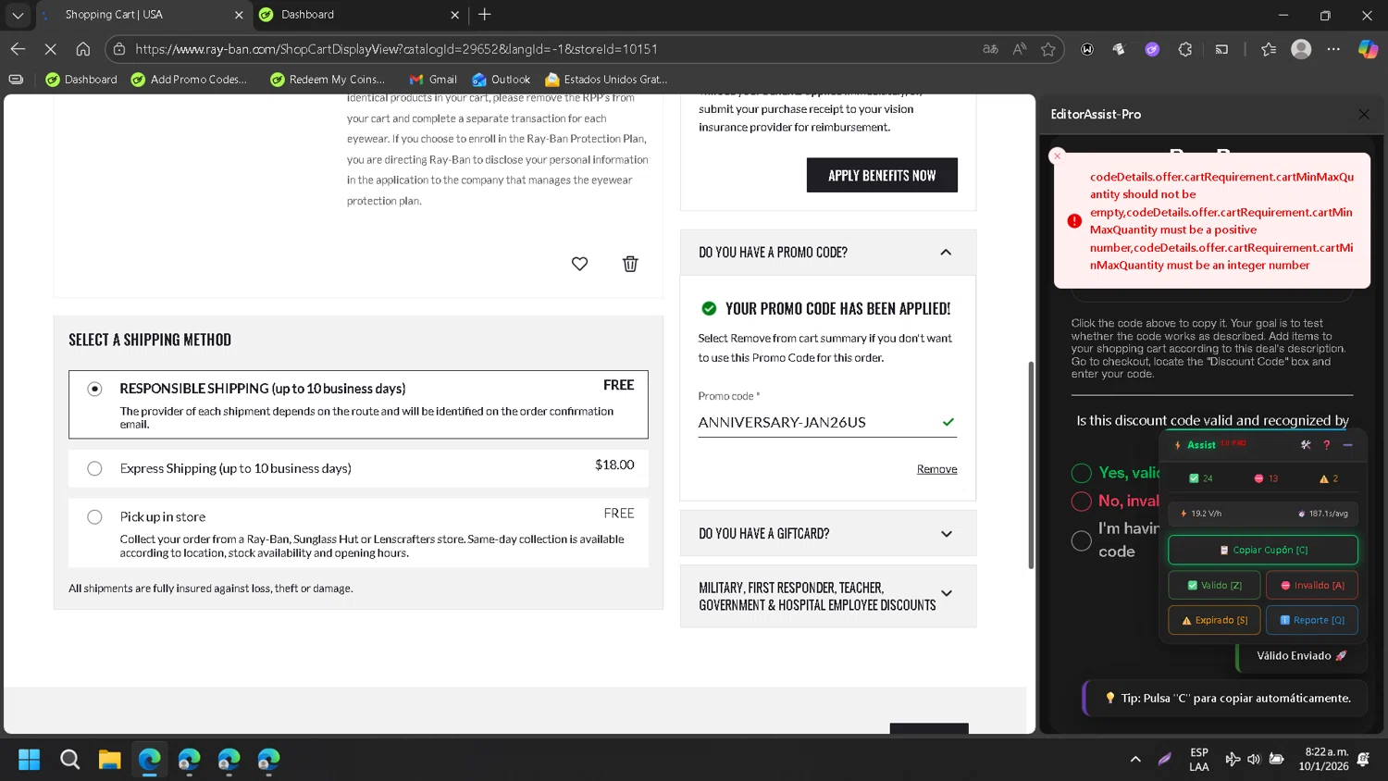Open the browser home page

(83, 49)
